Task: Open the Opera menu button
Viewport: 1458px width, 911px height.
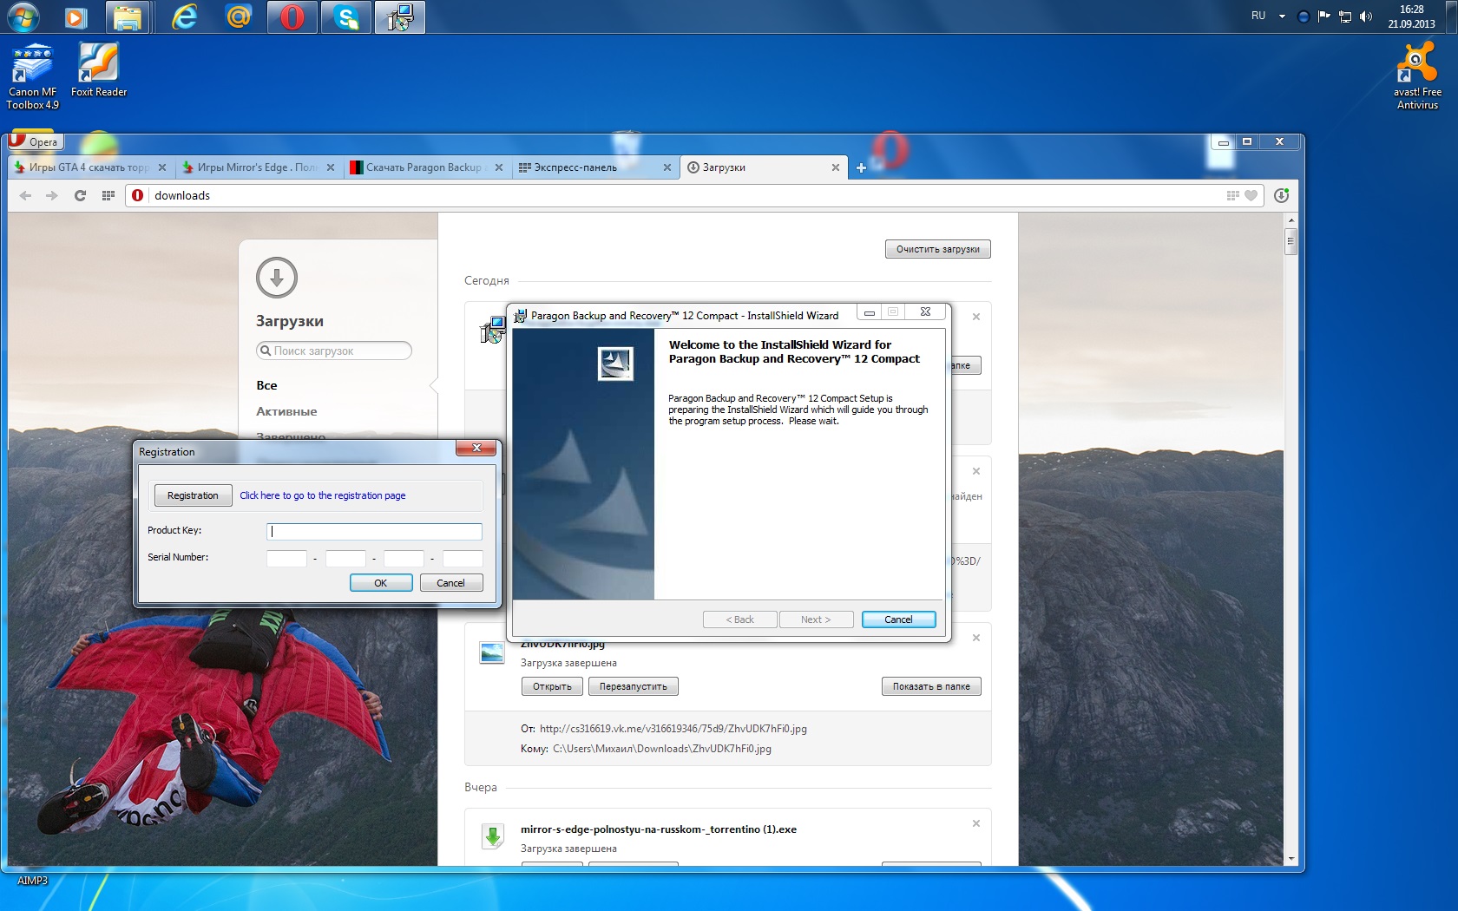Action: click(34, 141)
